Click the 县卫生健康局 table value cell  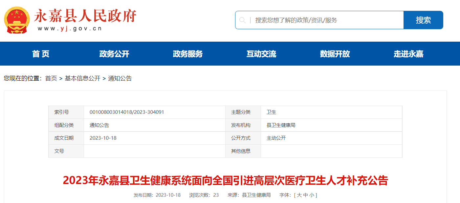(x=331, y=125)
